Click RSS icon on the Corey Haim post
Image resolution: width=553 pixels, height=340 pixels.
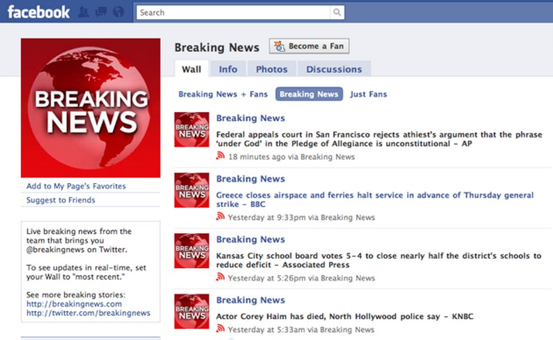click(x=221, y=328)
